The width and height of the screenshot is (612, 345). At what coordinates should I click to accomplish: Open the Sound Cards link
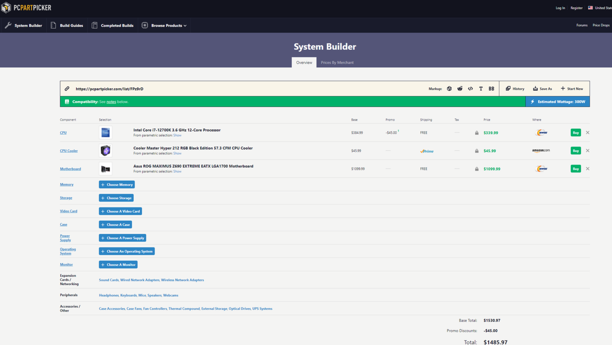(x=109, y=280)
